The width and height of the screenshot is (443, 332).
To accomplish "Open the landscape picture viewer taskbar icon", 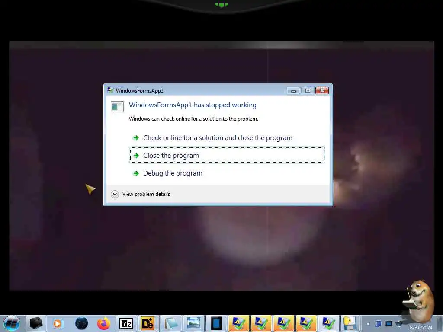I will click(193, 323).
